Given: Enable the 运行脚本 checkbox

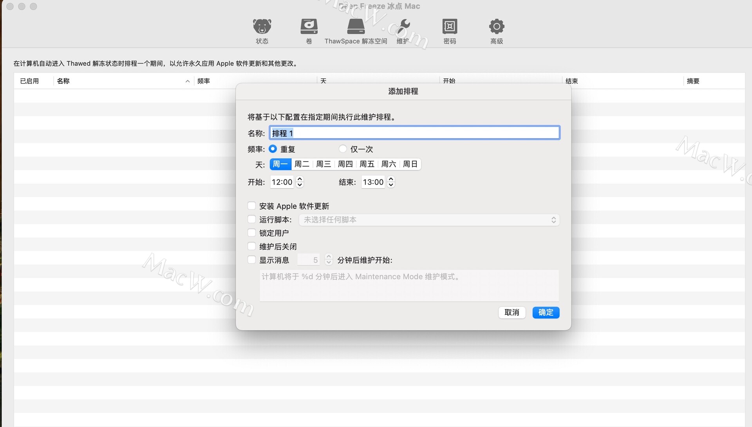Looking at the screenshot, I should [252, 219].
